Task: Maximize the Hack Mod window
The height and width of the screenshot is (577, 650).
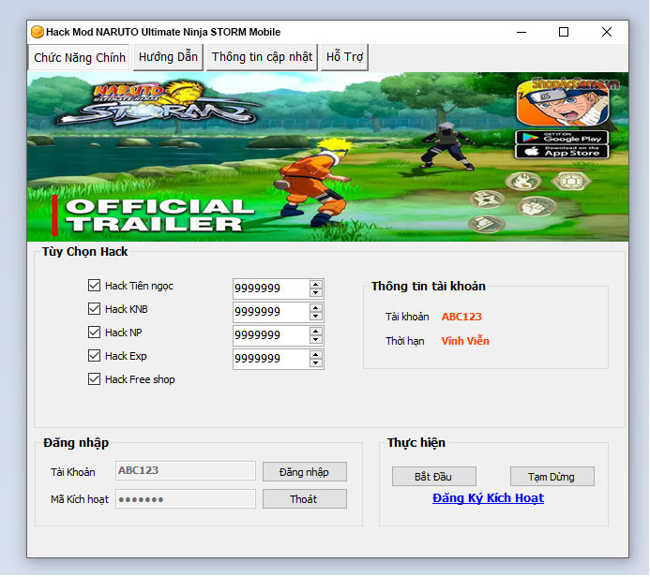Action: (564, 32)
